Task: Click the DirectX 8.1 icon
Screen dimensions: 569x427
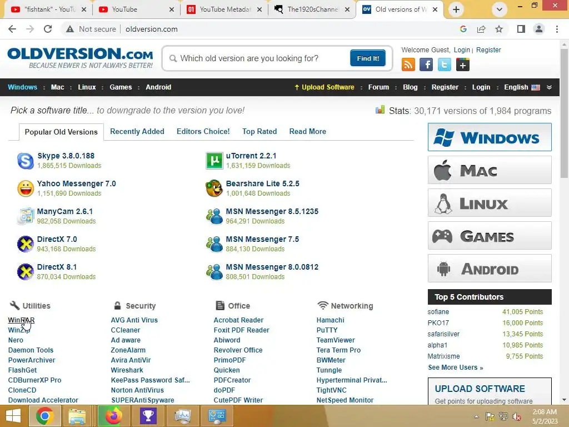Action: [26, 272]
